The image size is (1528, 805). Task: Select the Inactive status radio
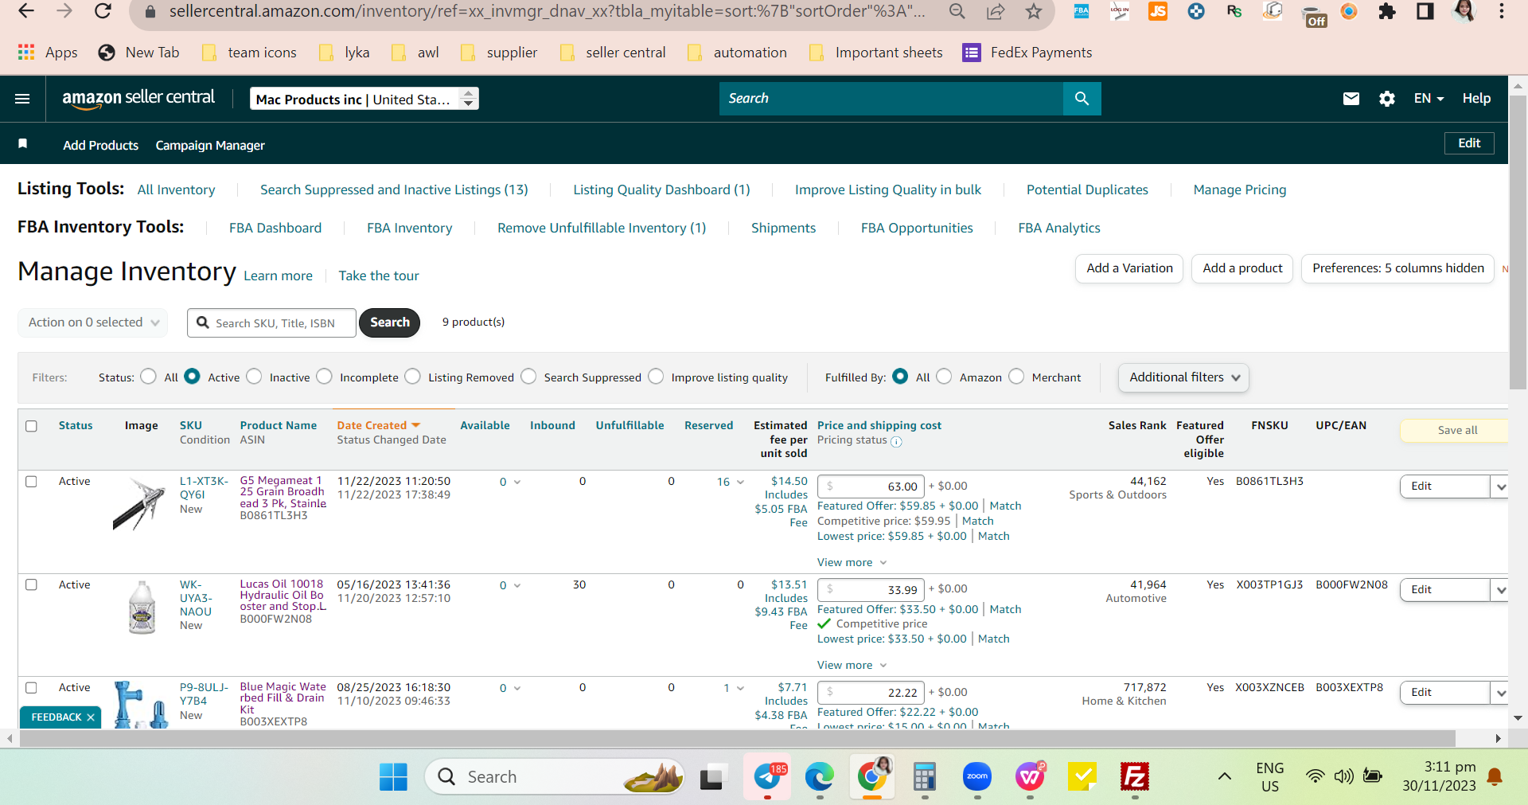254,377
